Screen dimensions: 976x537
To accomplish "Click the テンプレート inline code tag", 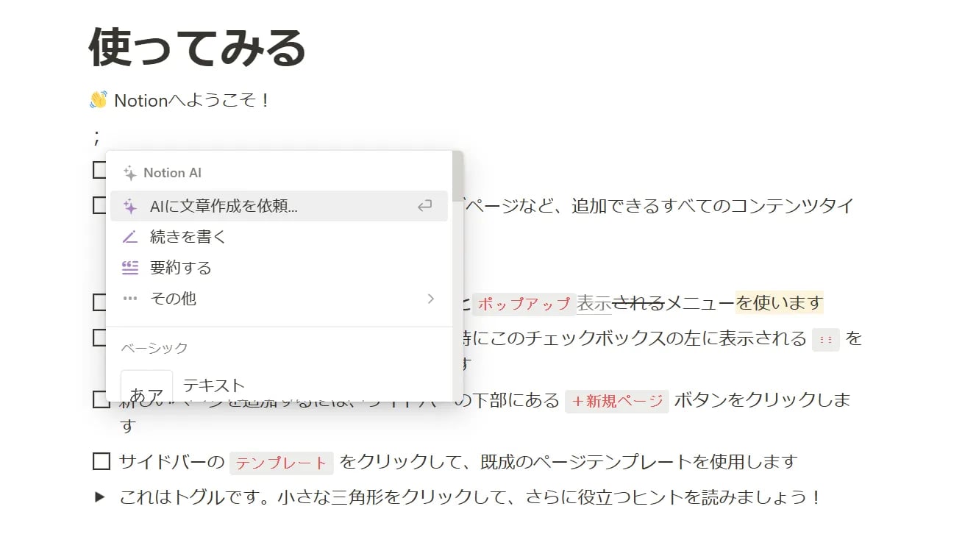I will click(282, 463).
